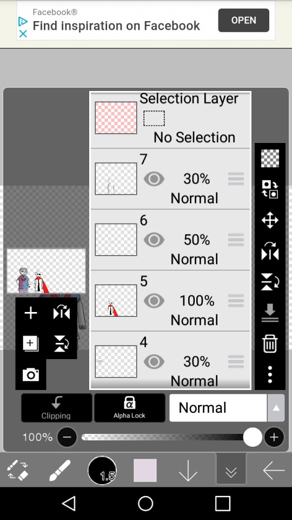Open the three-dot more options menu

(x=270, y=375)
